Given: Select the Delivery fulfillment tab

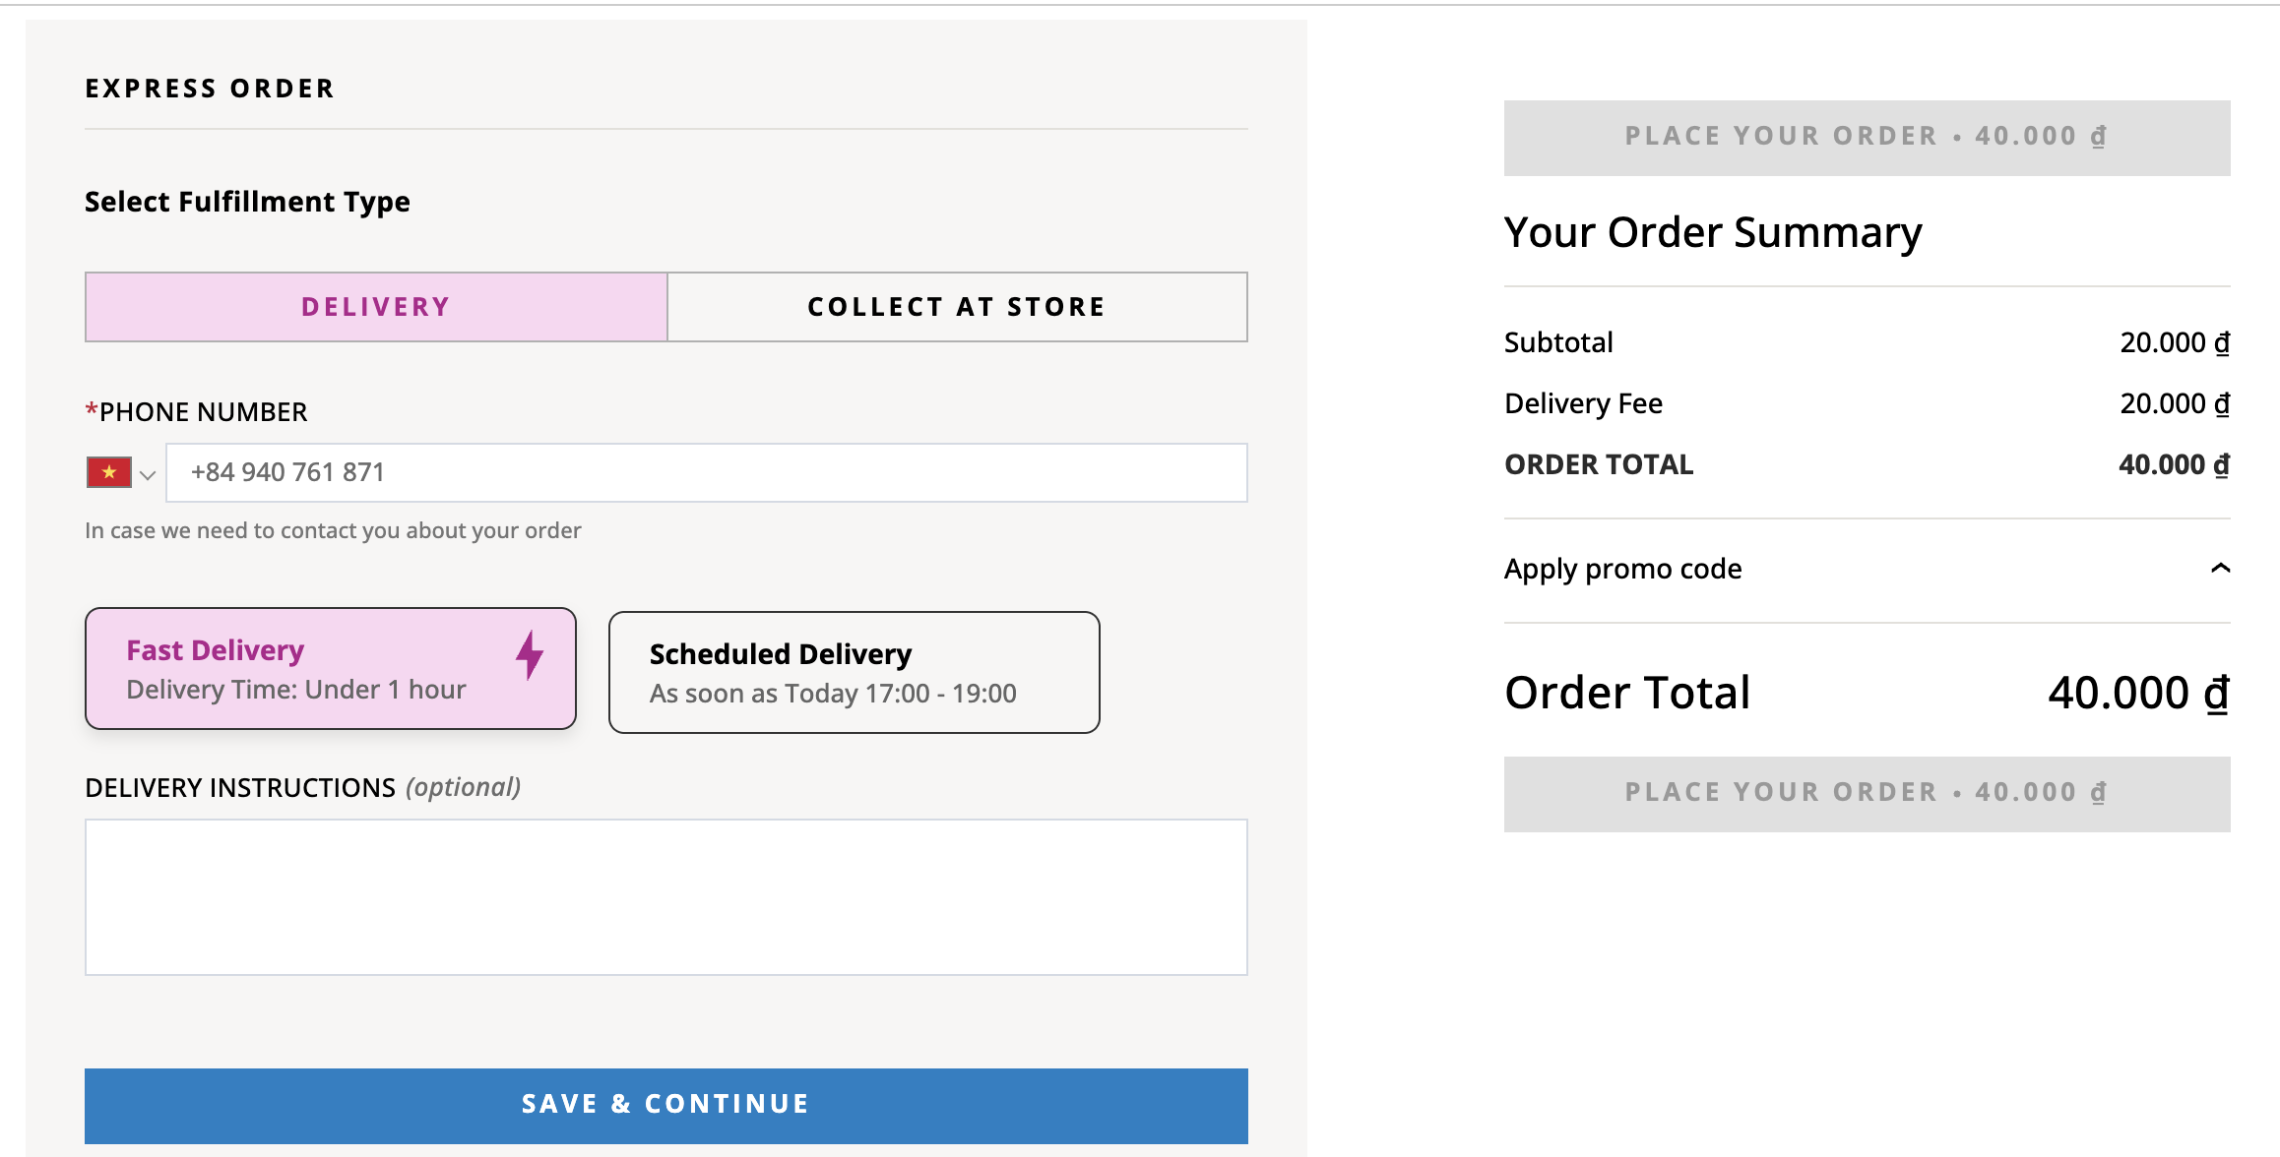Looking at the screenshot, I should [376, 307].
